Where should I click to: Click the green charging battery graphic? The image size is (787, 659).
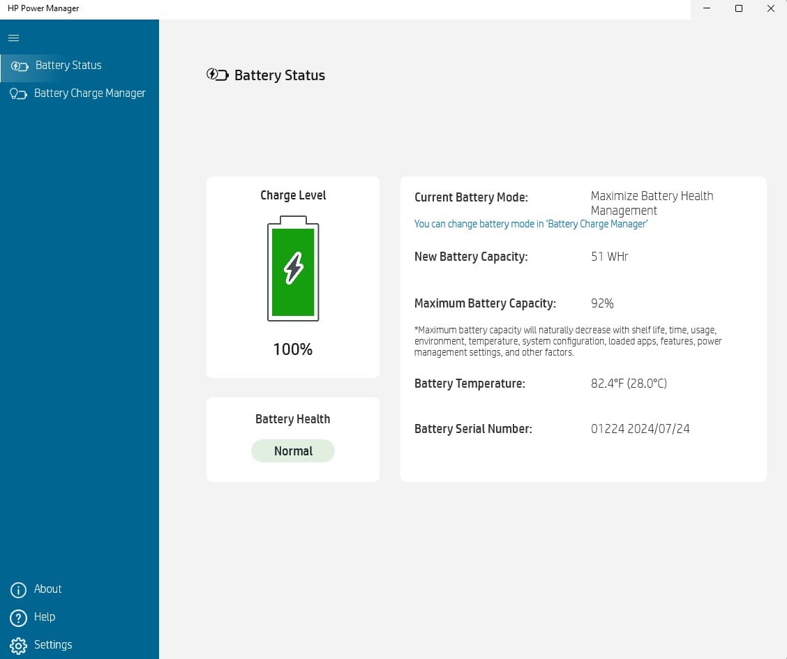pos(293,268)
